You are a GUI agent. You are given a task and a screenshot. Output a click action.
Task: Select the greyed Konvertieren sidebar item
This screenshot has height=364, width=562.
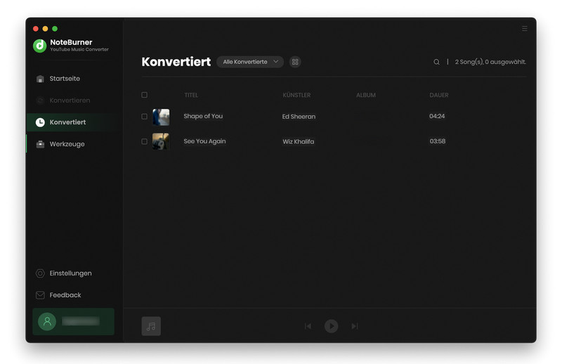pyautogui.click(x=70, y=100)
